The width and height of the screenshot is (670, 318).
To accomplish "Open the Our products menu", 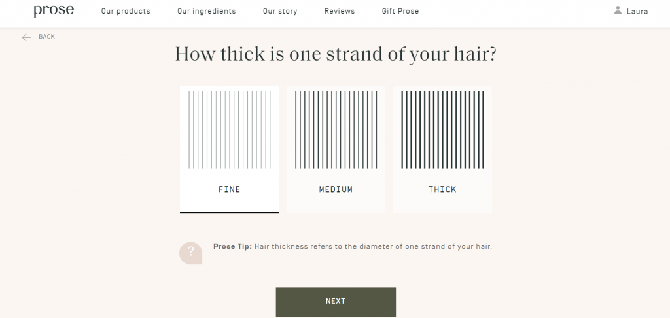I will 126,11.
